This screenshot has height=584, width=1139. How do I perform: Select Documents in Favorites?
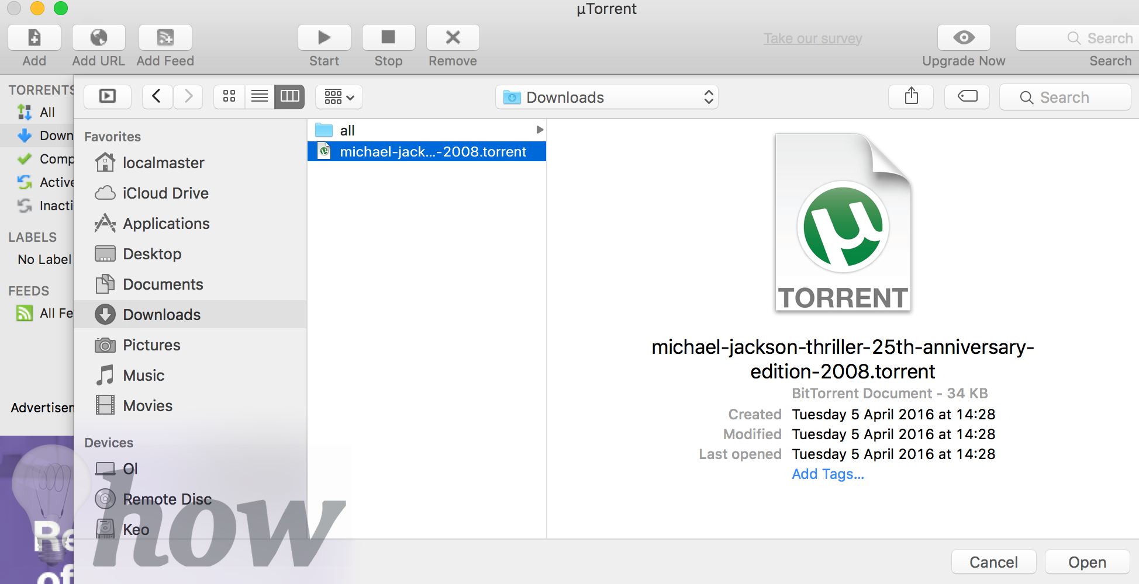coord(190,284)
